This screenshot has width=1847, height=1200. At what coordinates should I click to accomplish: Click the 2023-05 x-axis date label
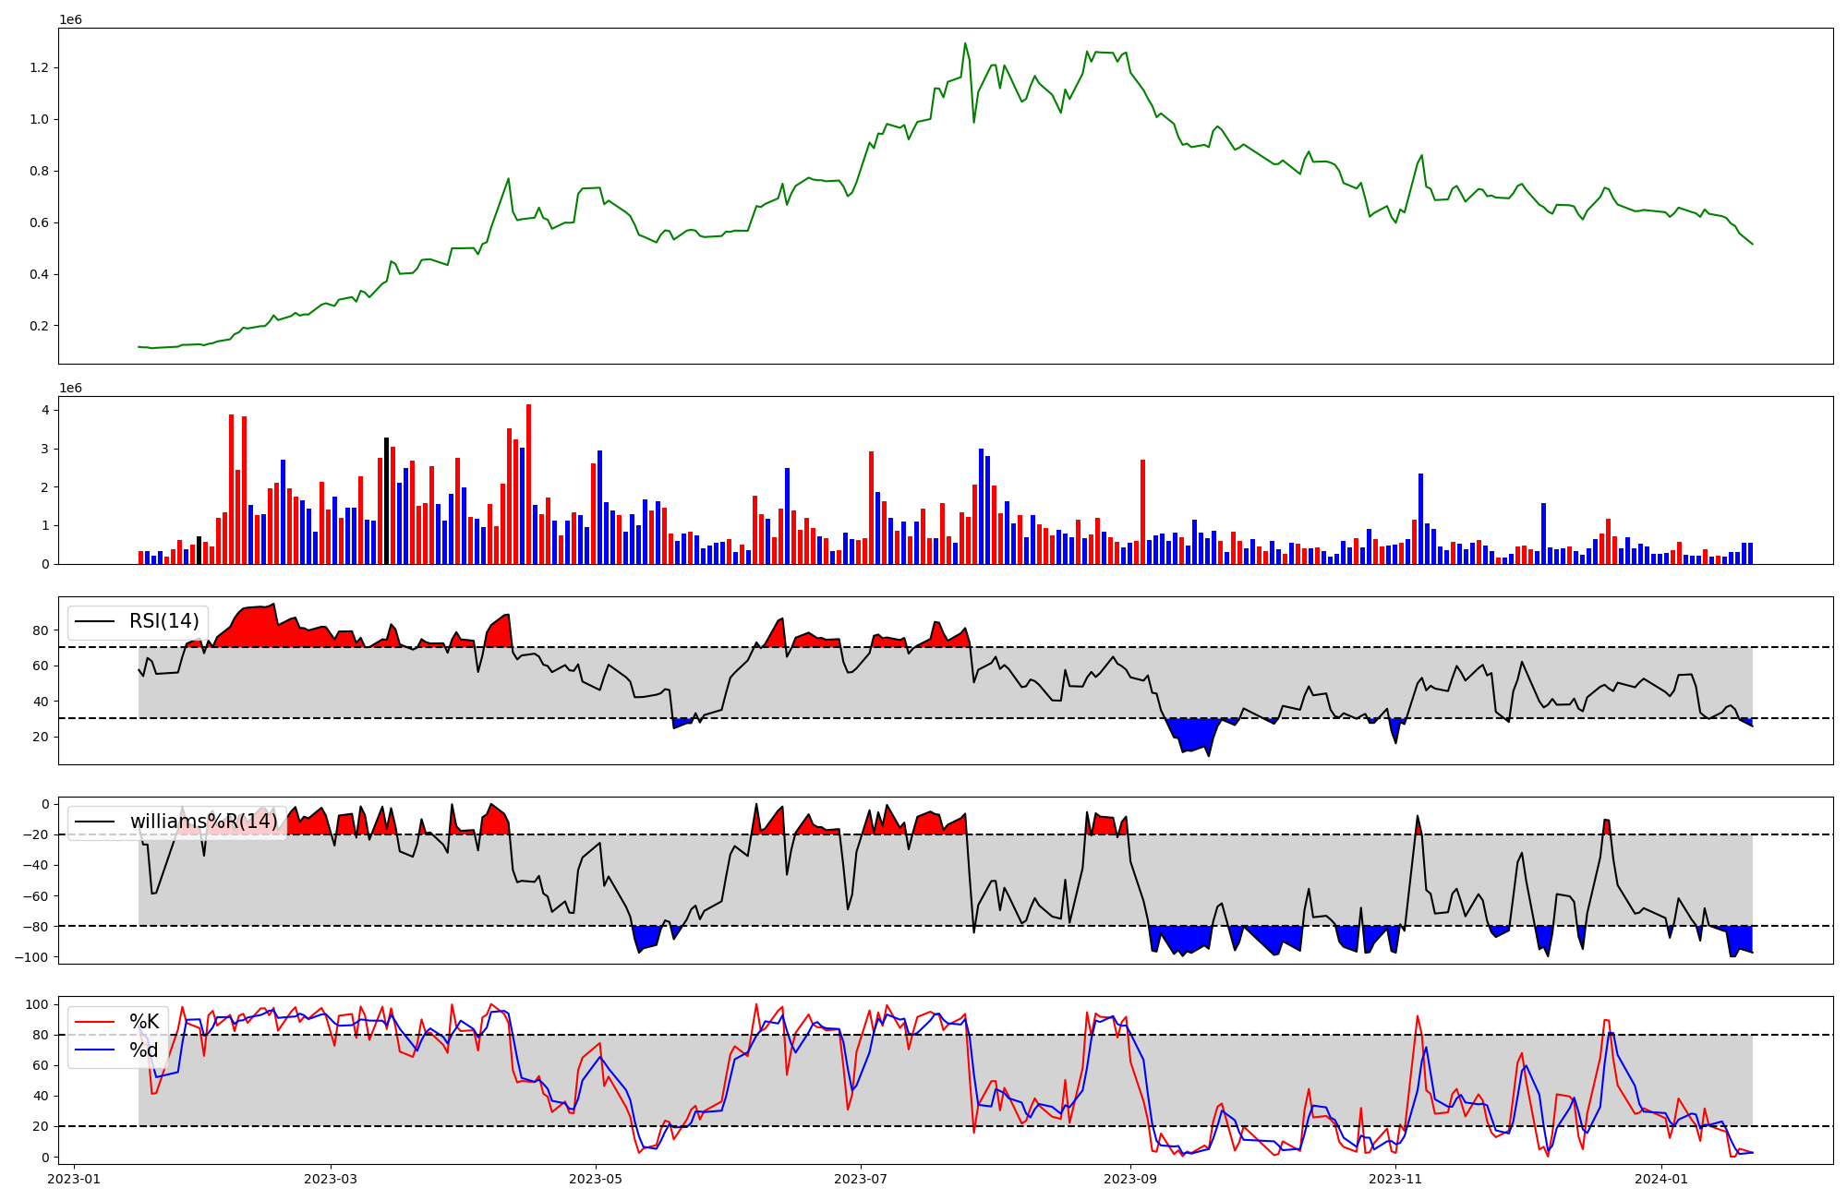click(595, 1179)
